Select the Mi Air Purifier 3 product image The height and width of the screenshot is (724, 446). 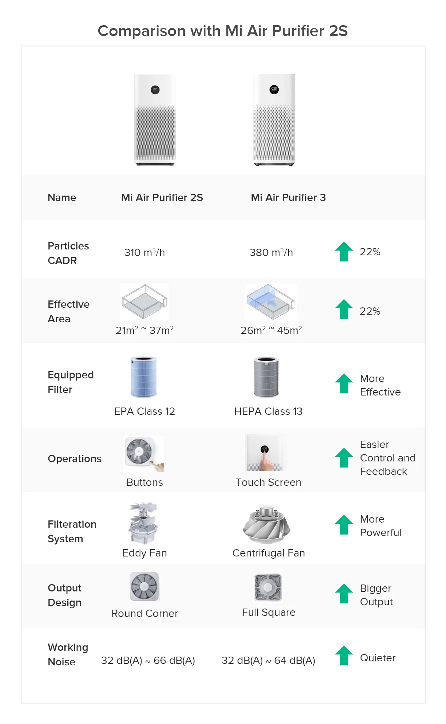pos(274,120)
